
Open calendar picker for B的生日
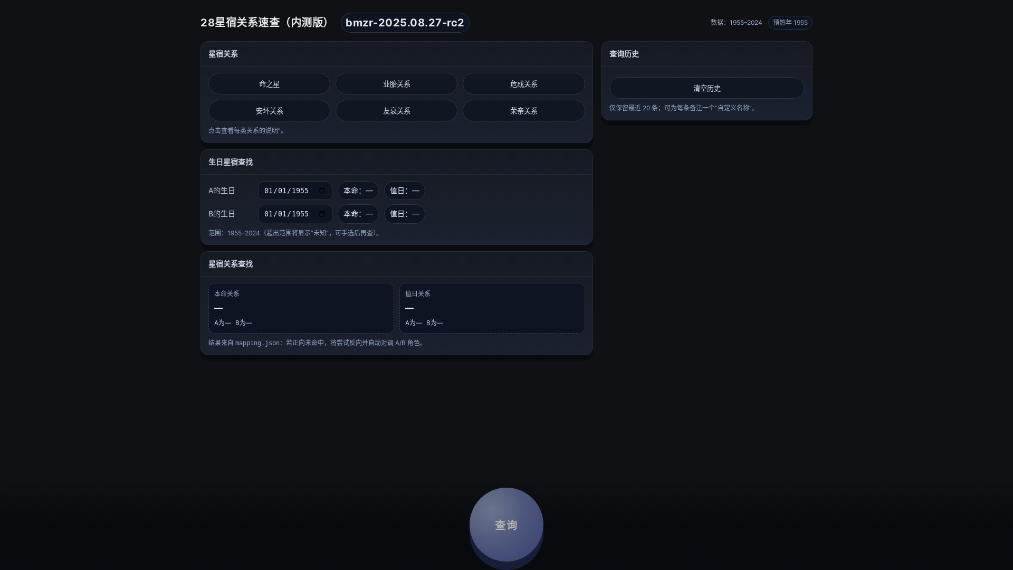tap(322, 214)
